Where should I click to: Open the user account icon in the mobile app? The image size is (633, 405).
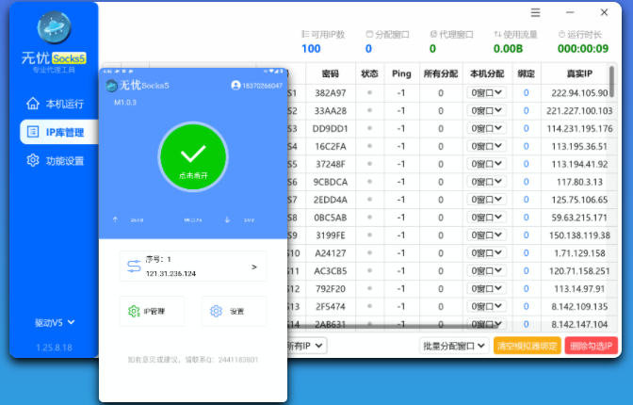235,85
